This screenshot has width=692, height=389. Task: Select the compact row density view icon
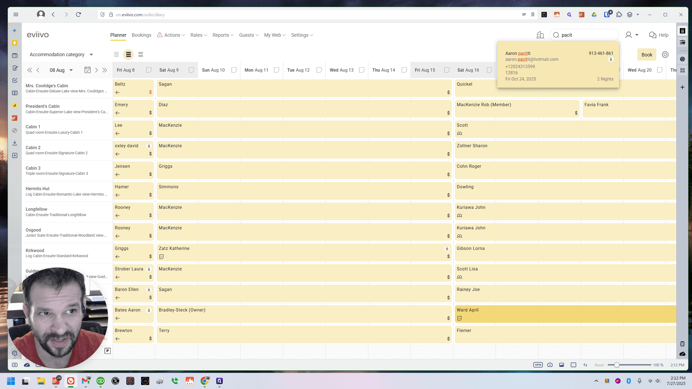tap(116, 55)
